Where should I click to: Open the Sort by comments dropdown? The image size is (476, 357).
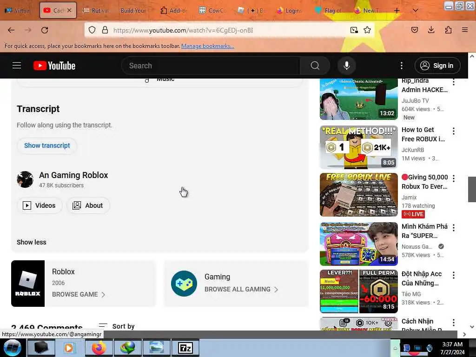117,326
